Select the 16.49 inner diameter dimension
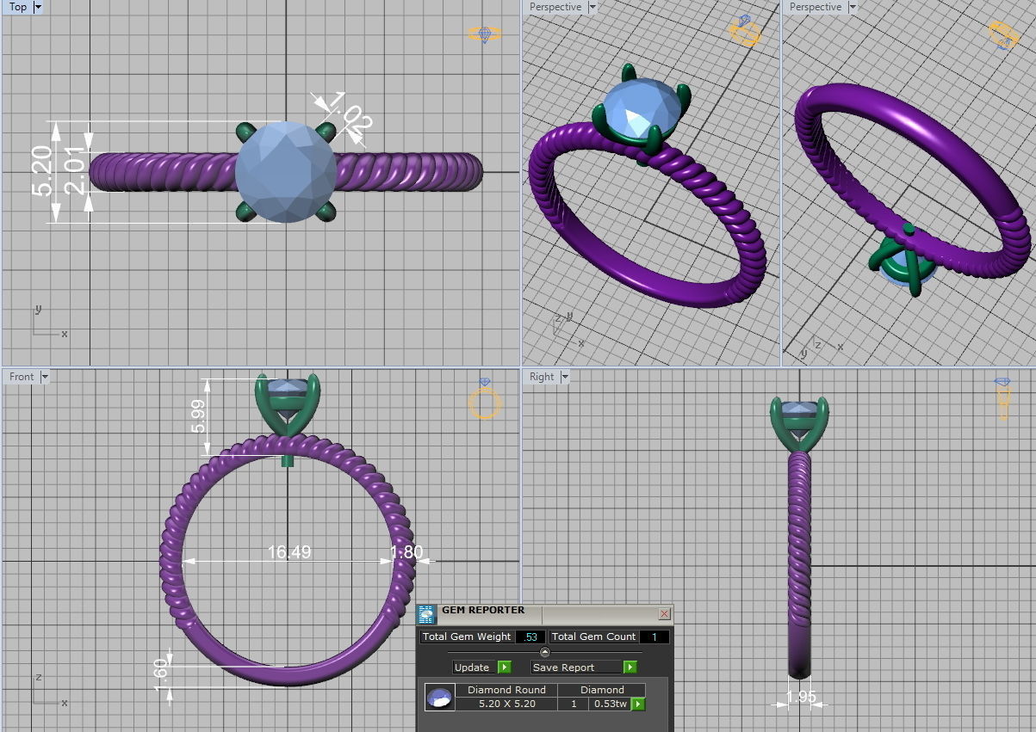Viewport: 1036px width, 732px height. click(289, 552)
